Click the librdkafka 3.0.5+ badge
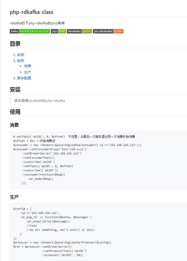The image size is (187, 261). tap(79, 31)
